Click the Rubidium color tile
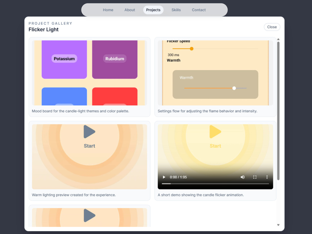 pyautogui.click(x=115, y=60)
